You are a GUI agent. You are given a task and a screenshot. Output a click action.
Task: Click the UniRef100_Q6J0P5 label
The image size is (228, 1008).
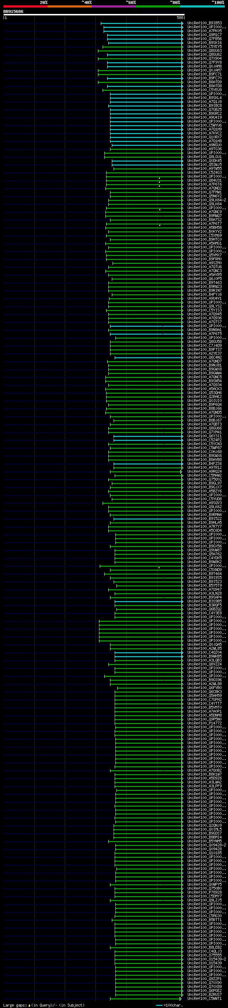[x=204, y=279]
